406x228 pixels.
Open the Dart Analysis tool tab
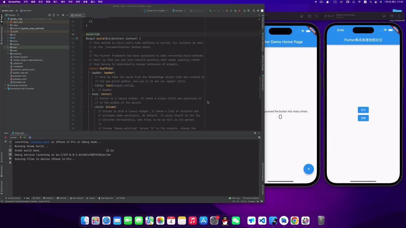click(x=76, y=198)
